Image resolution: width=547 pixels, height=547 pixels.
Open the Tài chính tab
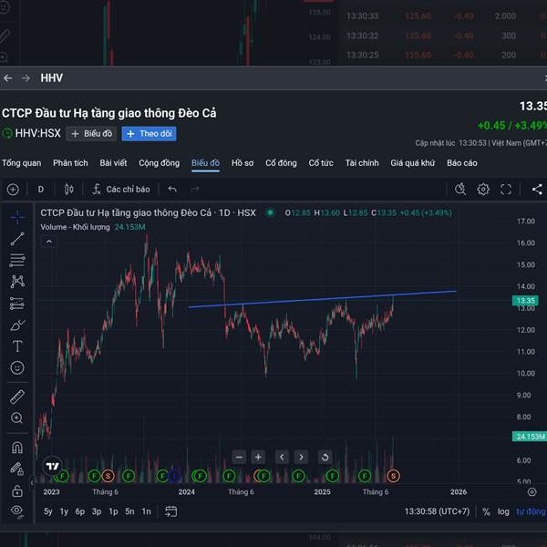click(x=362, y=163)
